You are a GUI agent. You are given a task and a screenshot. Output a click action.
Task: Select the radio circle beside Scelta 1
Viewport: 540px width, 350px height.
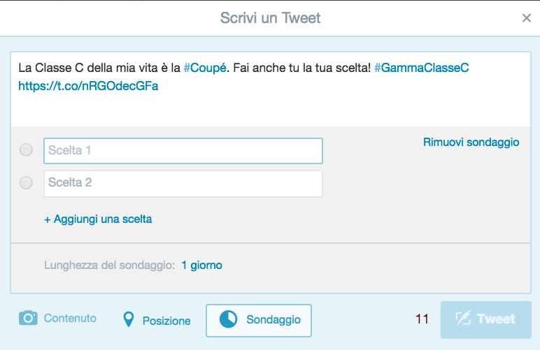(27, 150)
